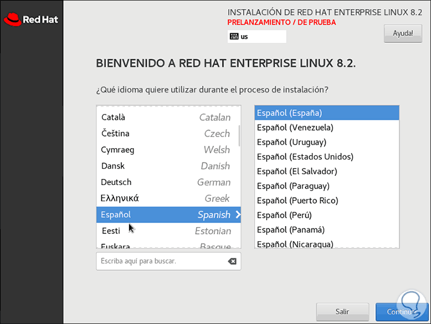Open the us keyboard layout indicator
The image size is (431, 324).
257,36
